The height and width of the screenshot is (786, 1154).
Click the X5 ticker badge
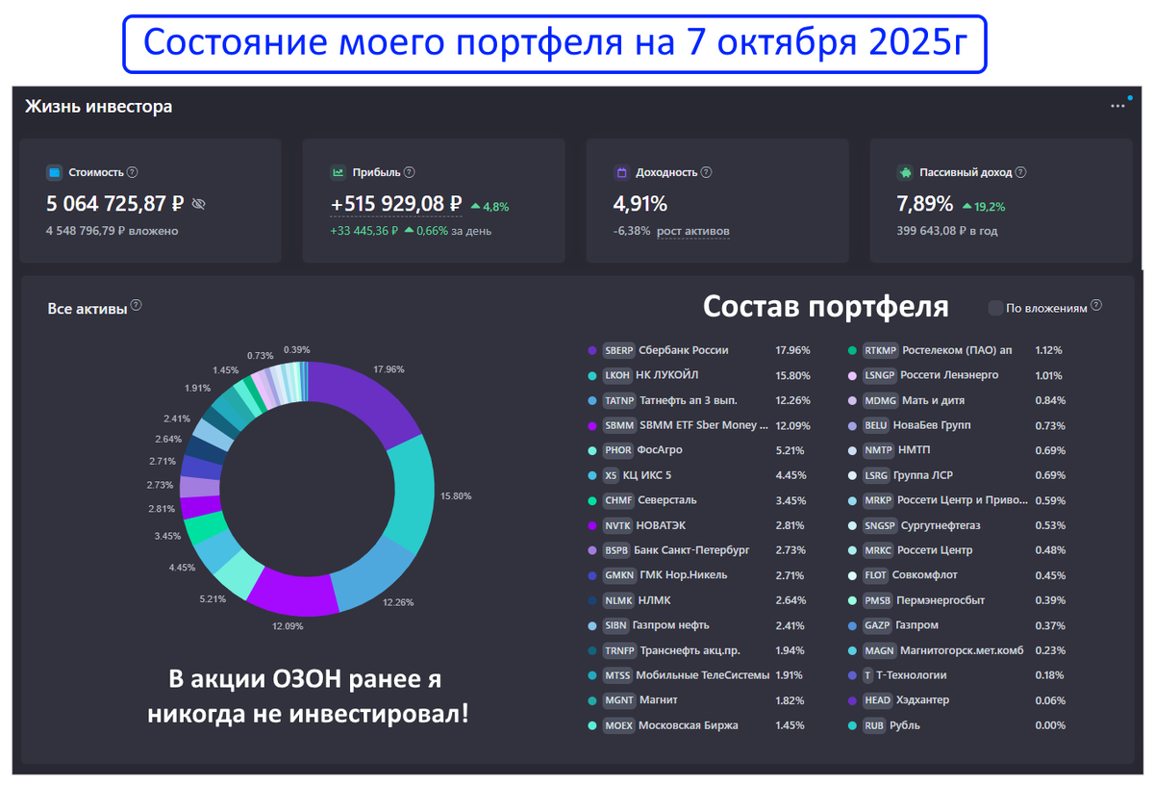(611, 475)
